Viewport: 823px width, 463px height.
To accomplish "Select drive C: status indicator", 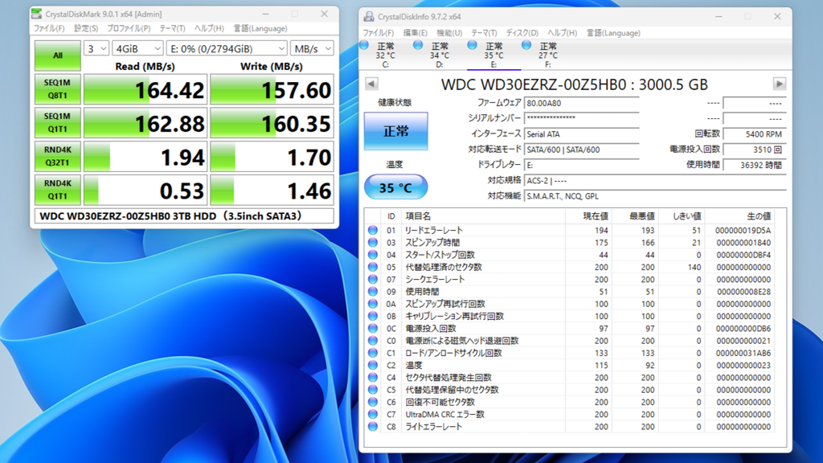I will (x=385, y=51).
